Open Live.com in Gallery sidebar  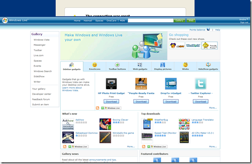coord(39,56)
